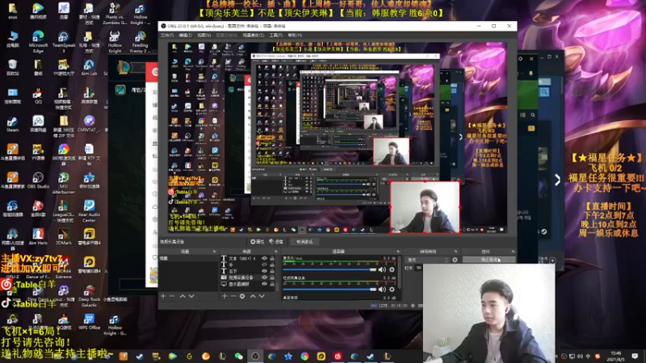646x363 pixels.
Task: Open 视图(V) menu in OBS
Action: click(x=204, y=35)
